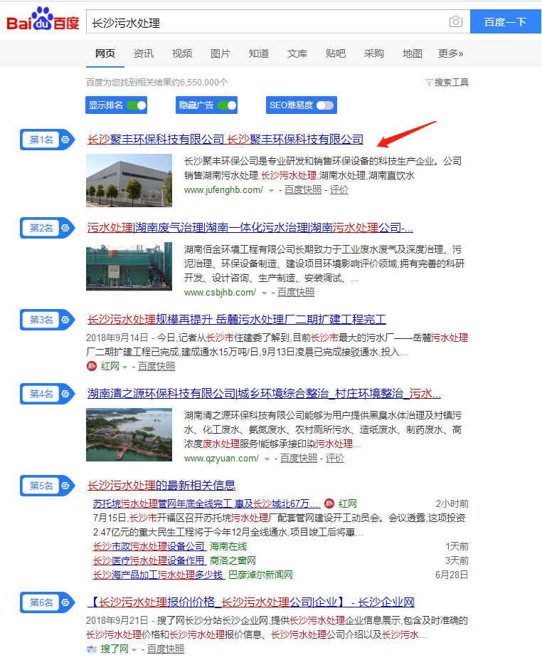Open lake aerial thumbnail in result 4
Viewport: 542px width, 658px height.
(129, 434)
